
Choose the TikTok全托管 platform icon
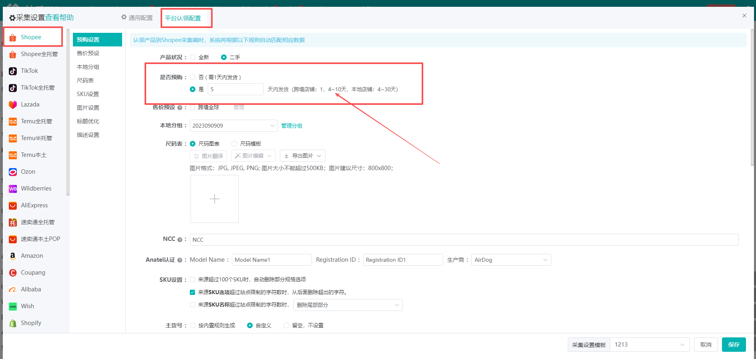[13, 88]
